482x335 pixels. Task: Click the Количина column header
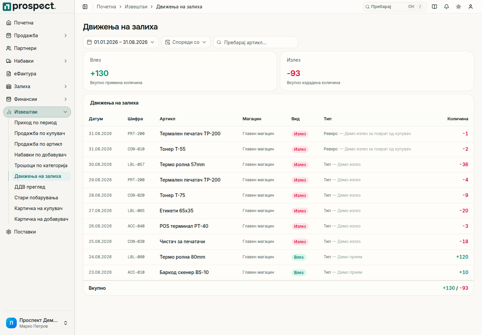[458, 119]
